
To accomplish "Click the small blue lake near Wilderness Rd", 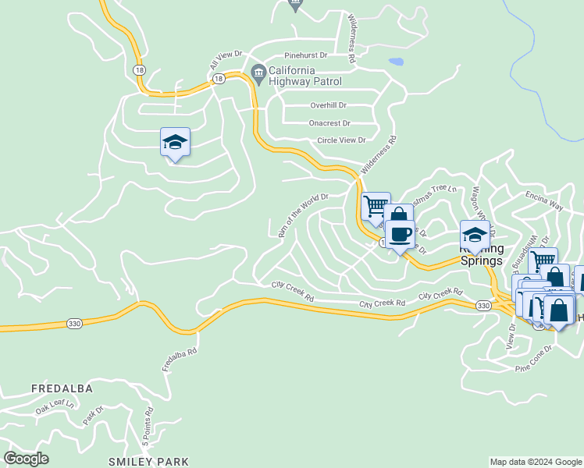I will (x=396, y=62).
